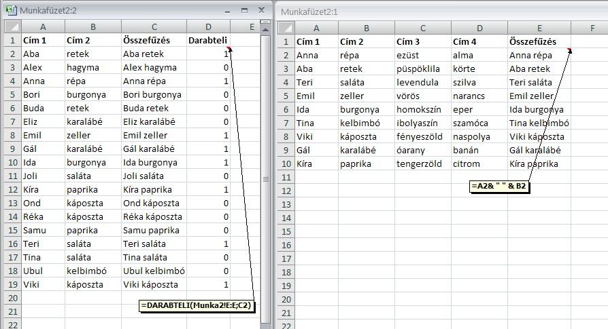Select the cell containing levendula
Screen dimensions: 608x329
[x=422, y=82]
